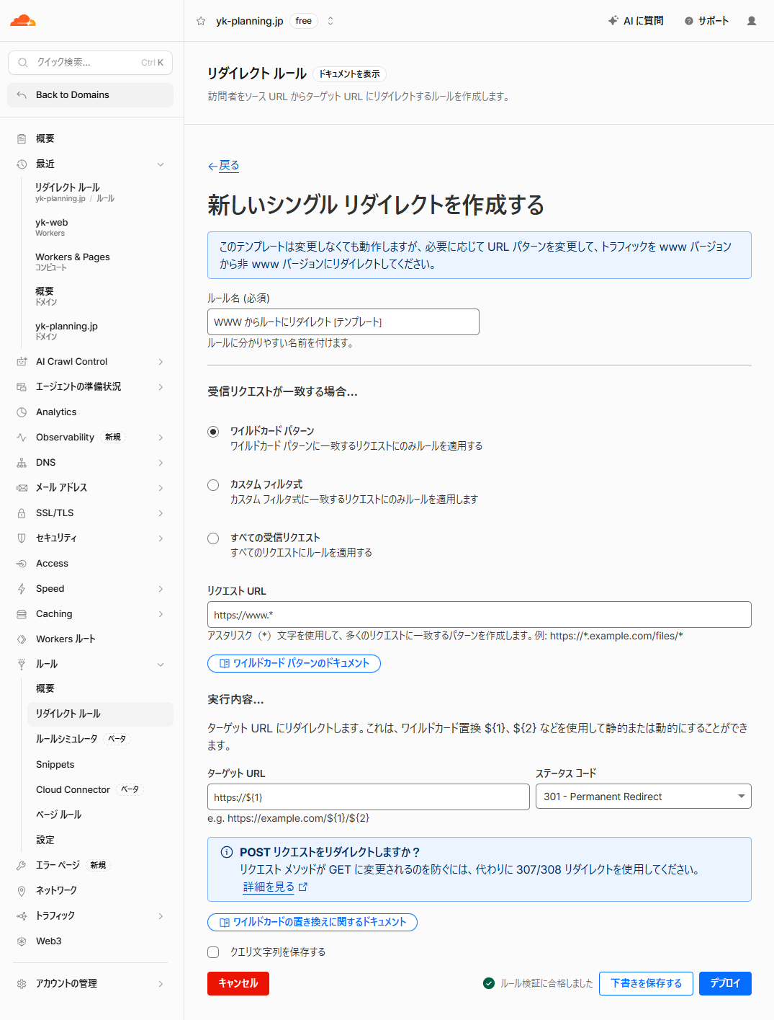Click the Access login icon

tap(22, 564)
